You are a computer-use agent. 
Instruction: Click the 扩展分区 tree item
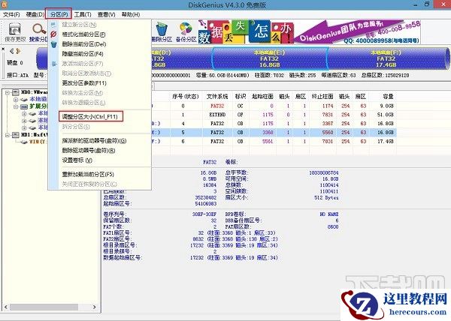38,106
